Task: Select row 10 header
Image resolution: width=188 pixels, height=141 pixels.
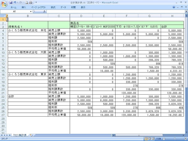Action: pyautogui.click(x=3, y=53)
